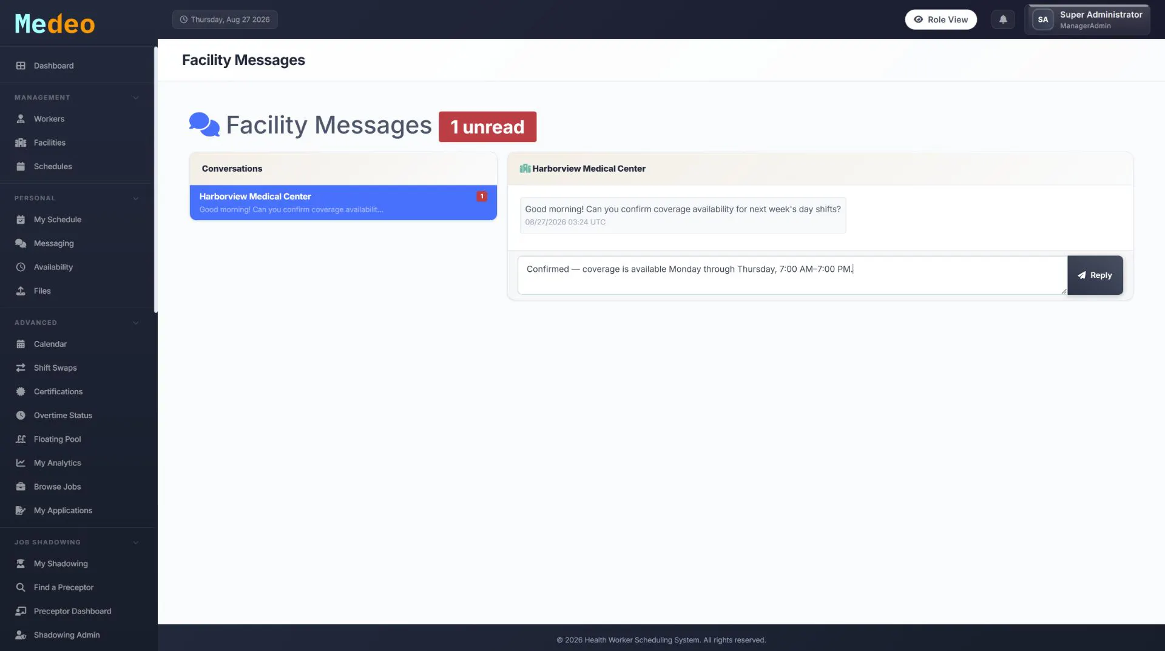
Task: Click the Floating Pool icon
Action: [x=21, y=439]
